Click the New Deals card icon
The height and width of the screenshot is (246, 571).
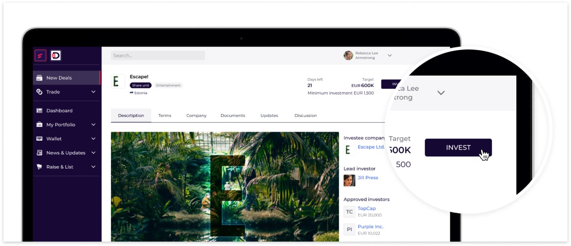39,78
